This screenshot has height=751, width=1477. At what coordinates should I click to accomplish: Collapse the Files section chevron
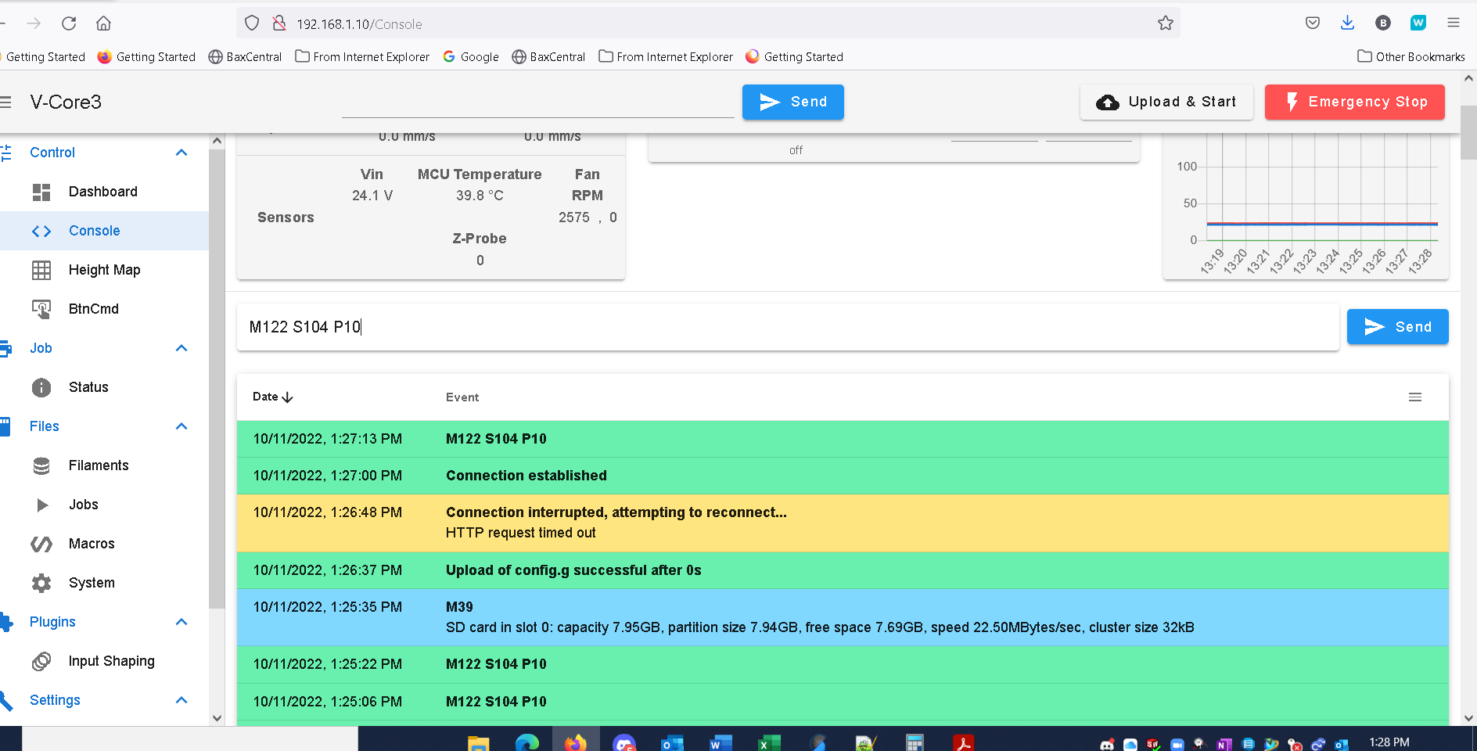pyautogui.click(x=181, y=426)
